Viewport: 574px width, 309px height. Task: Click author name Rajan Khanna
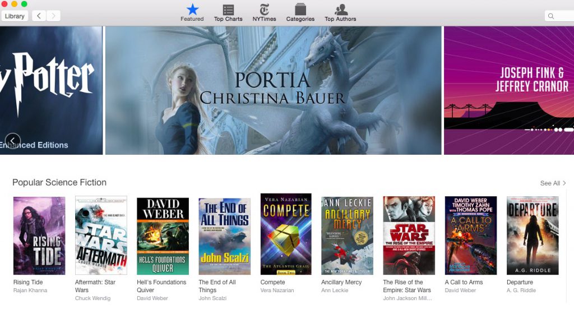point(30,290)
